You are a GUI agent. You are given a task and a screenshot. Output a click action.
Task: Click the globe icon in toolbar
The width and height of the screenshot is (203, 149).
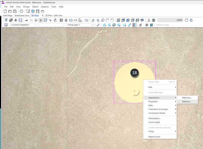(154, 20)
